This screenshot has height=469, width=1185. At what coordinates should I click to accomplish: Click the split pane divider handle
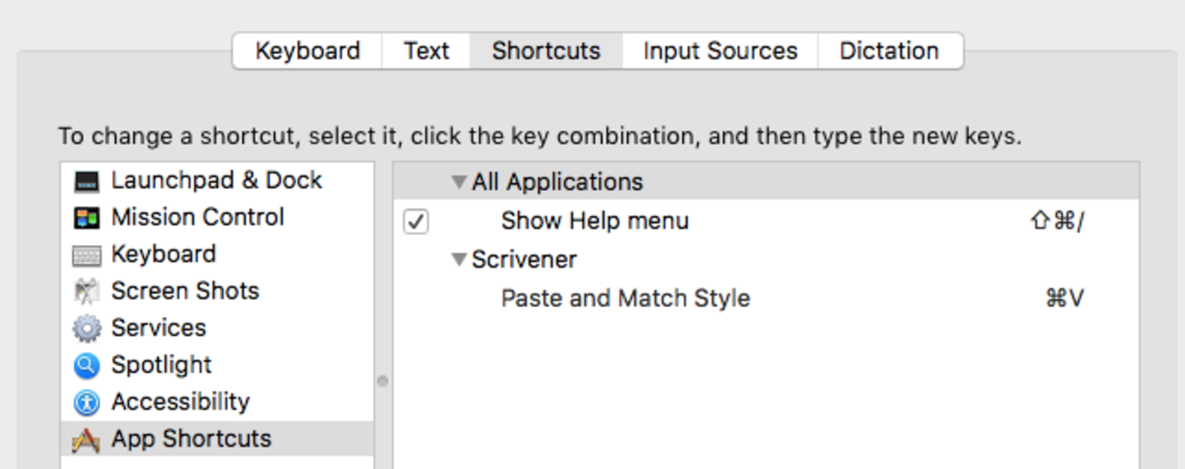(383, 381)
